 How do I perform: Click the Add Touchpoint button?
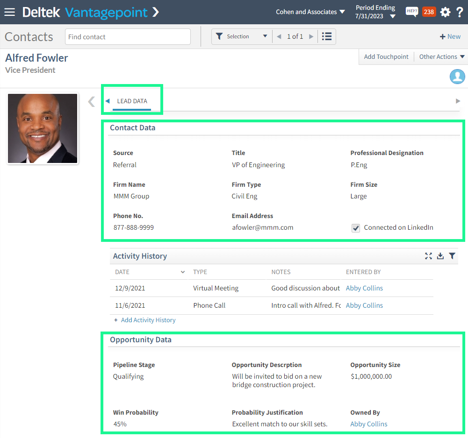[x=386, y=57]
